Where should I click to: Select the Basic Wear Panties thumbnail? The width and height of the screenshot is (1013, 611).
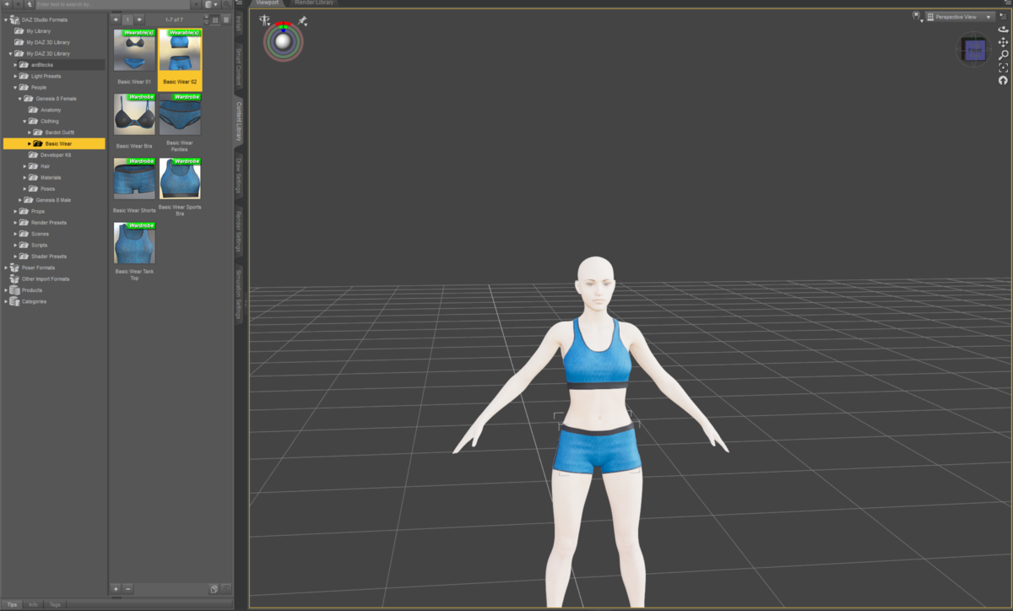click(x=180, y=114)
